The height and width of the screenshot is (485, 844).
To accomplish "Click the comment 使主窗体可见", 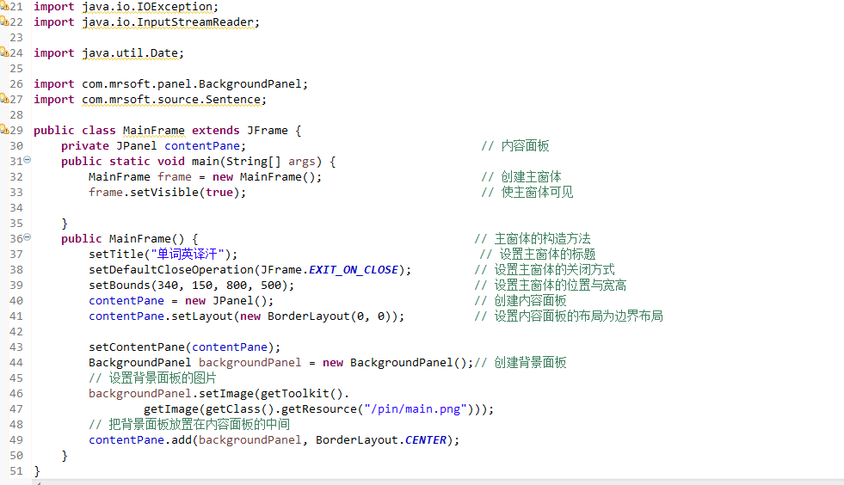I will pos(527,192).
